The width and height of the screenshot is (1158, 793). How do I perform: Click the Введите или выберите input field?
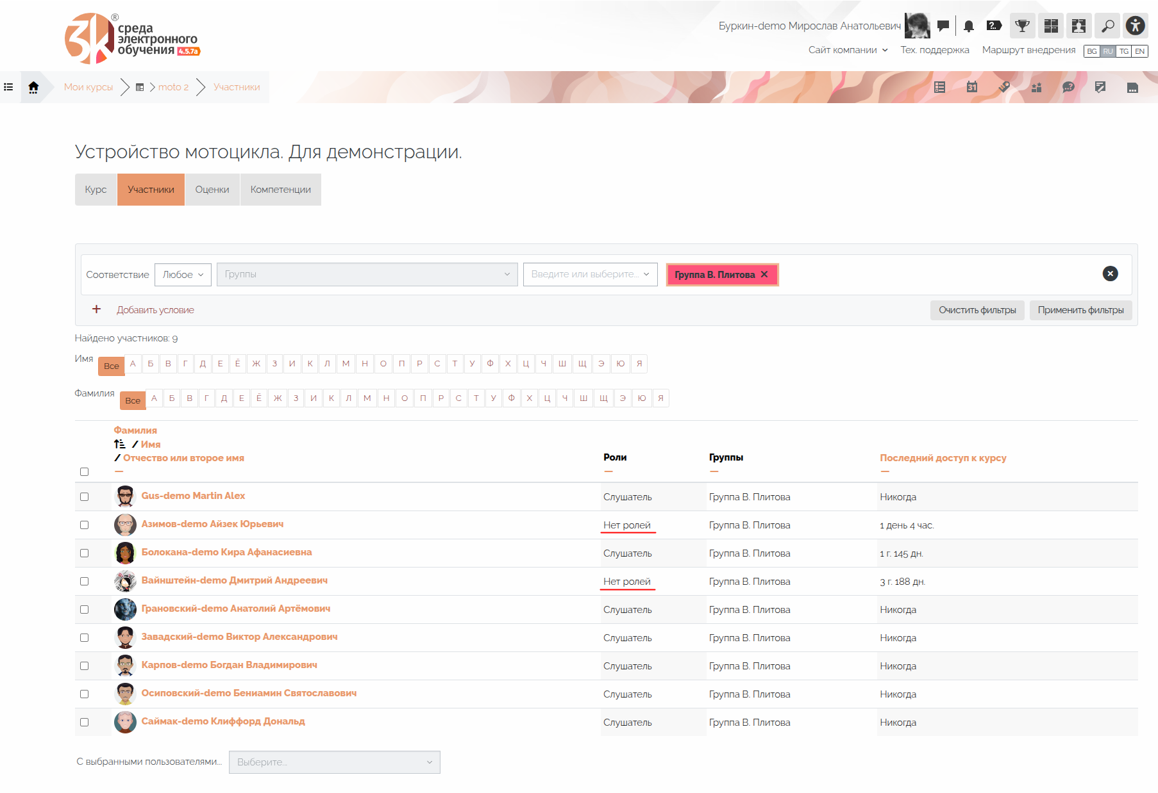(x=583, y=274)
